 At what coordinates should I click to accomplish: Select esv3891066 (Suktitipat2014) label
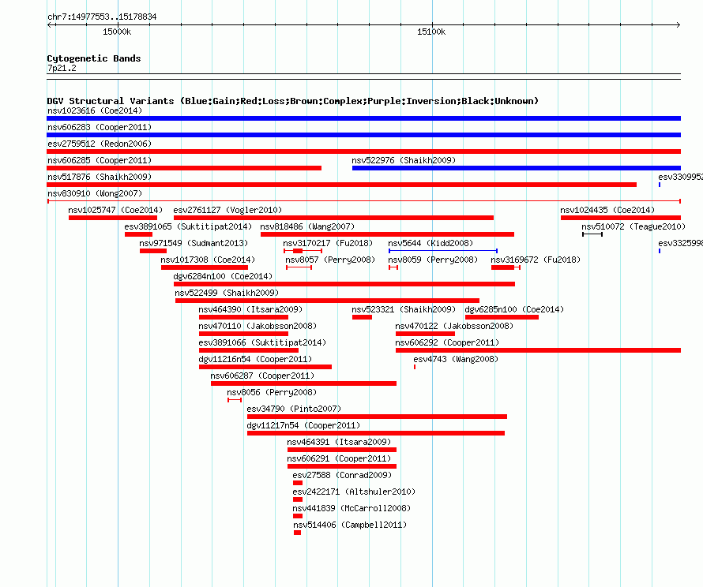262,342
